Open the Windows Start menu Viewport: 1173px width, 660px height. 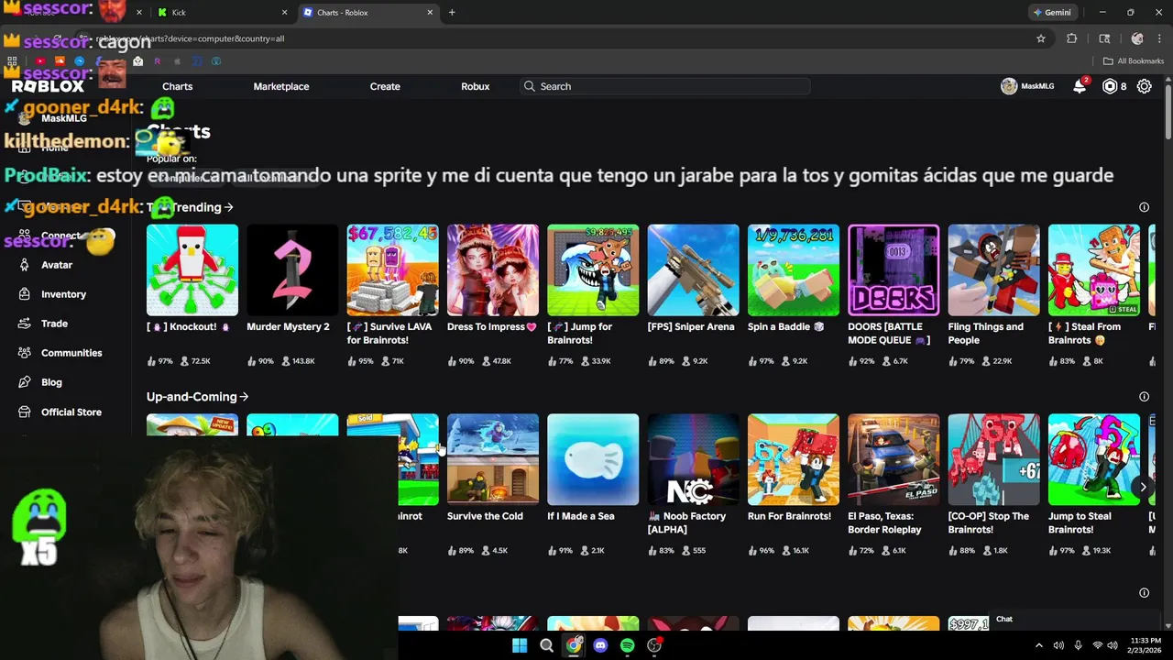click(520, 645)
